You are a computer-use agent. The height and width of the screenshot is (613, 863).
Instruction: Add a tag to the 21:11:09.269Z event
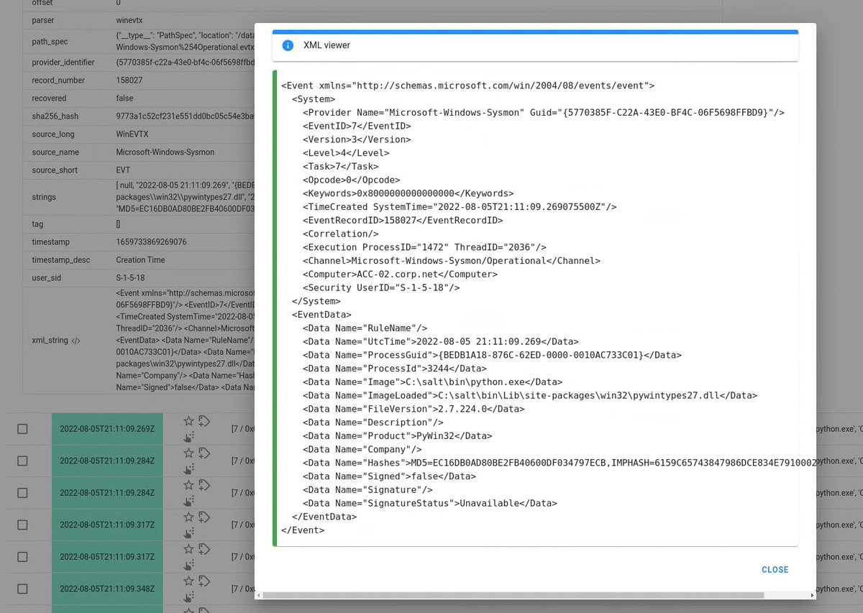point(204,421)
